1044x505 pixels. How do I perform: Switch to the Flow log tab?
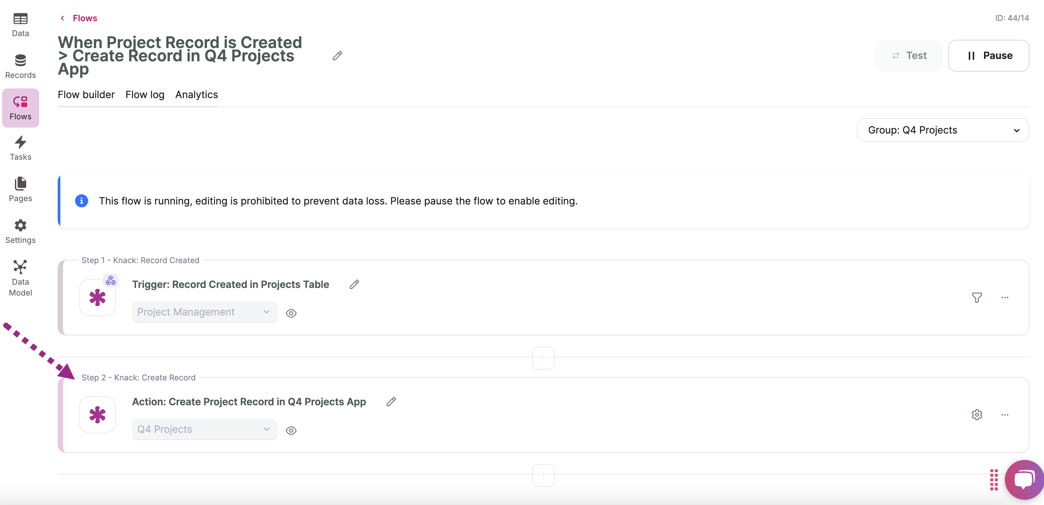click(x=145, y=94)
